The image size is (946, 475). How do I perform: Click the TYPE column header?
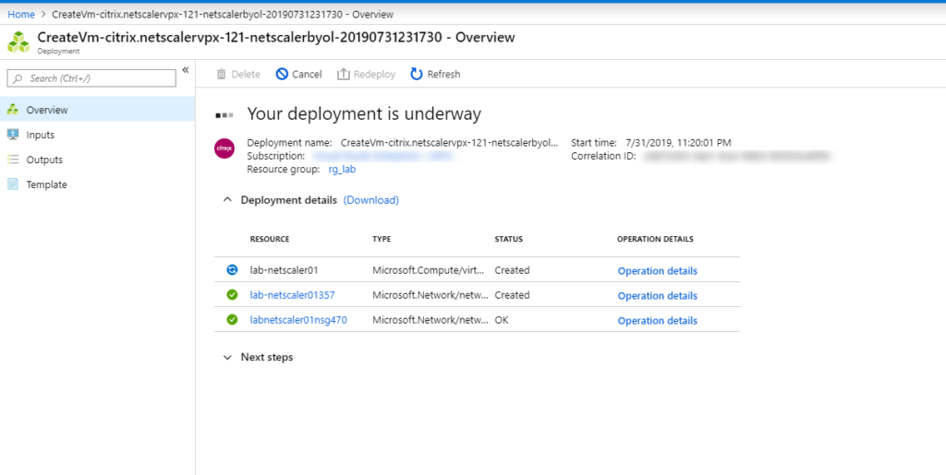click(382, 239)
